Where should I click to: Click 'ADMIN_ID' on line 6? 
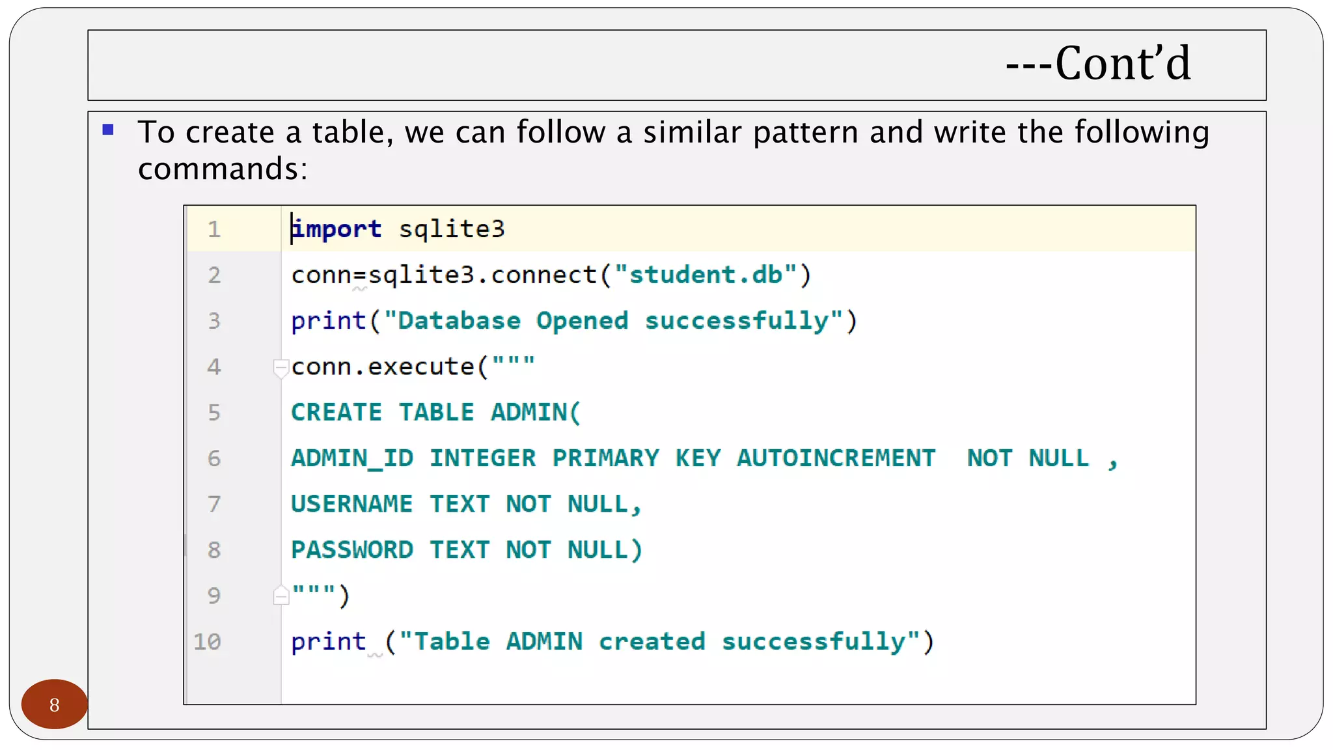pyautogui.click(x=352, y=458)
